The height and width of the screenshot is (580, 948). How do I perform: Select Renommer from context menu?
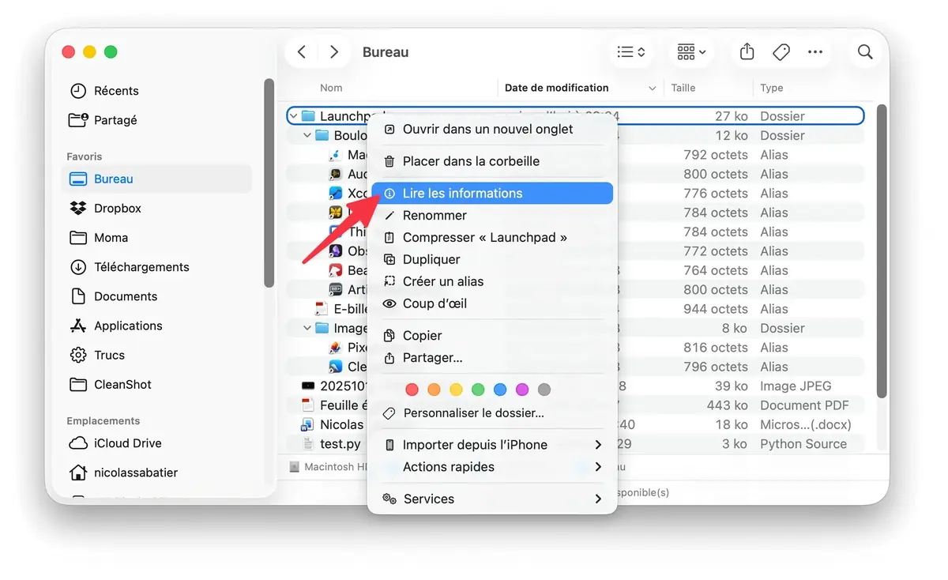click(434, 216)
